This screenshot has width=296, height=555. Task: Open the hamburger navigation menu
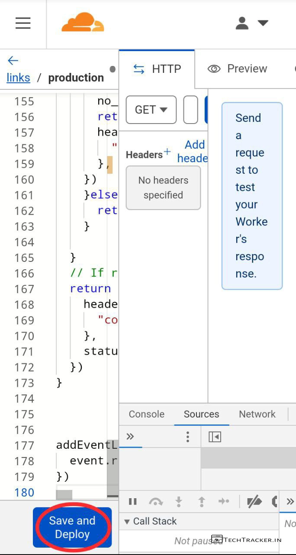[x=23, y=23]
